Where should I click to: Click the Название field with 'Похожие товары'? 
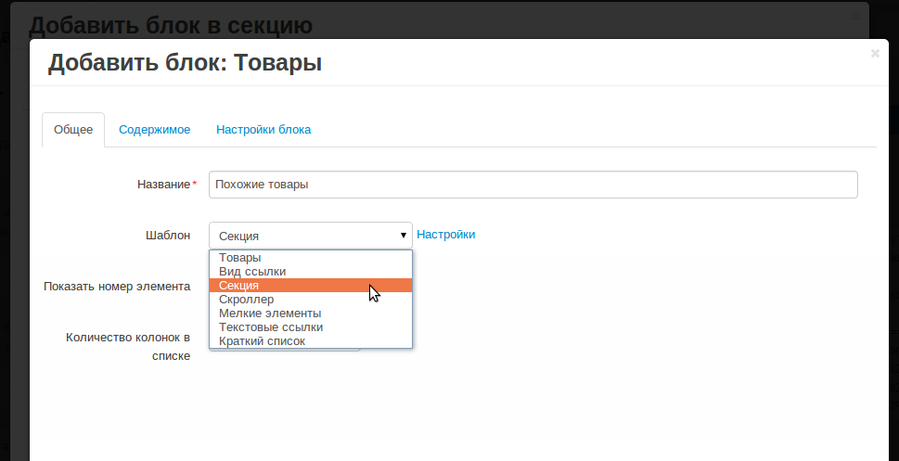click(533, 185)
